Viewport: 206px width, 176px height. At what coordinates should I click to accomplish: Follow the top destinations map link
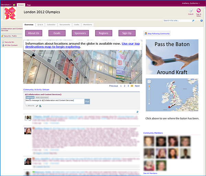(82, 45)
